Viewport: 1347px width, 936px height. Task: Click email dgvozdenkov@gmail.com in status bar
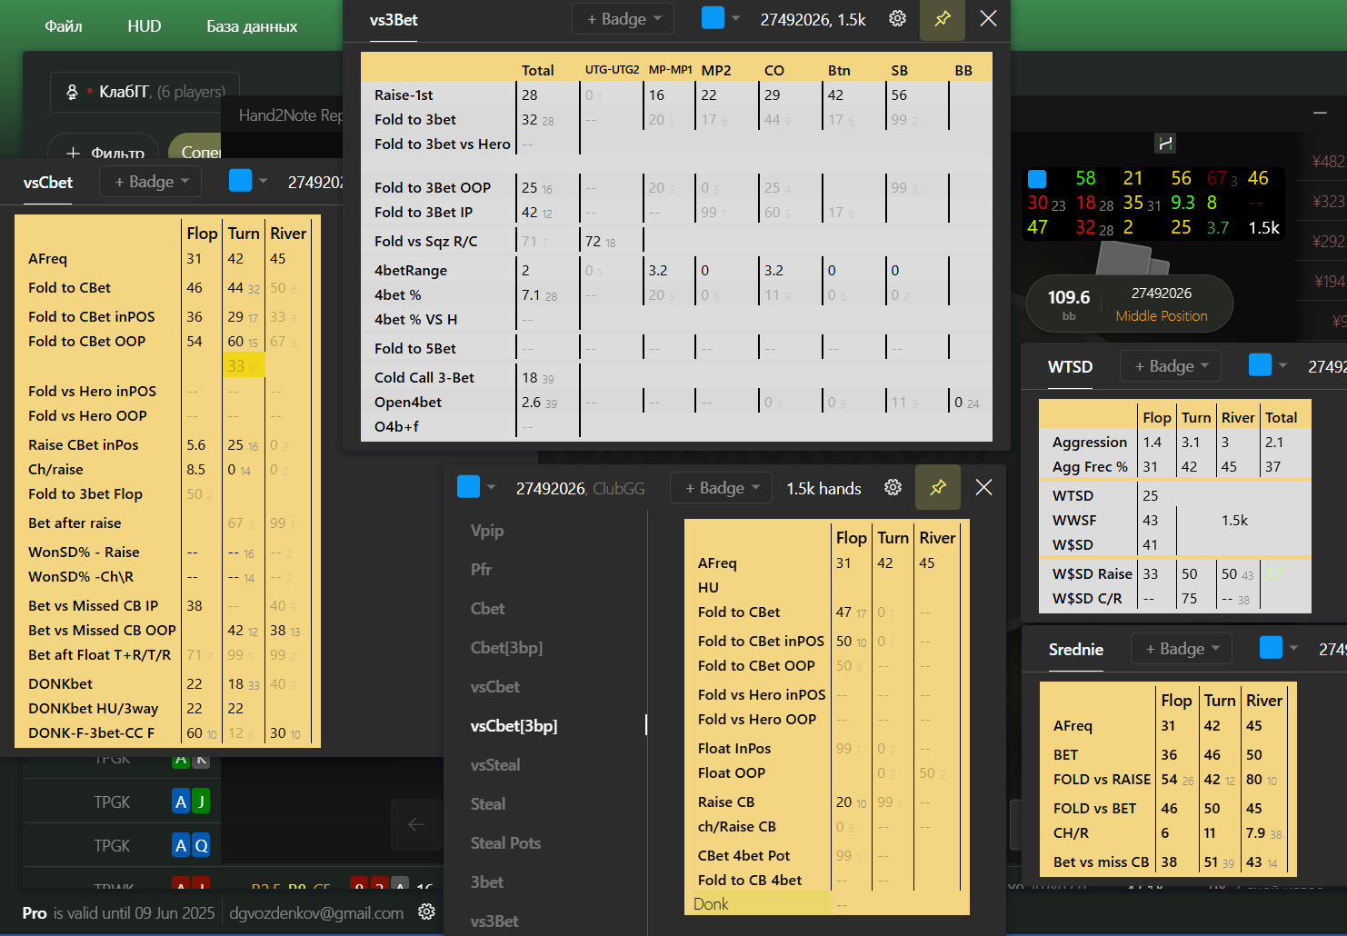click(316, 913)
